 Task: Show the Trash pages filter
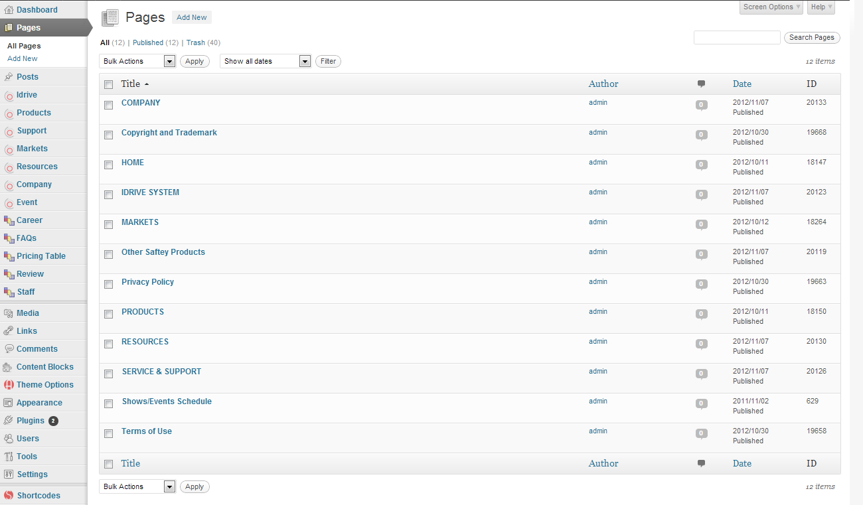point(196,42)
